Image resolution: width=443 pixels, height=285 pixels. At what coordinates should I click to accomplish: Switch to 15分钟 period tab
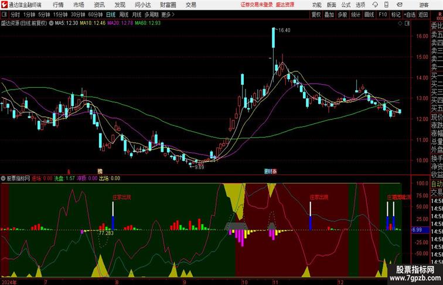pyautogui.click(x=60, y=15)
